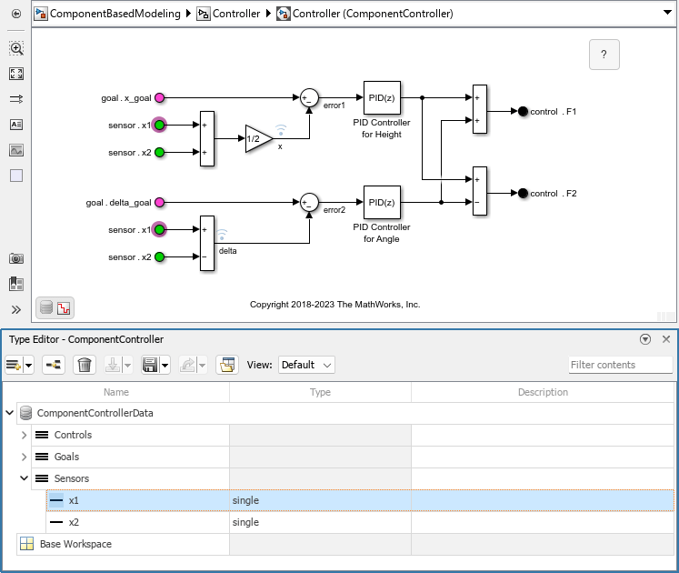The width and height of the screenshot is (679, 573).
Task: Click the delete trash icon in Type Editor
Action: [85, 365]
